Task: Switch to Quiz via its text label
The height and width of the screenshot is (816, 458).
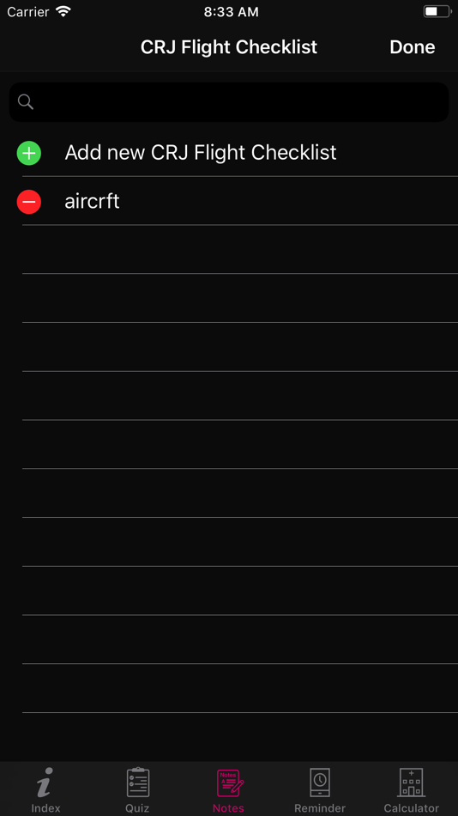Action: pos(138,808)
